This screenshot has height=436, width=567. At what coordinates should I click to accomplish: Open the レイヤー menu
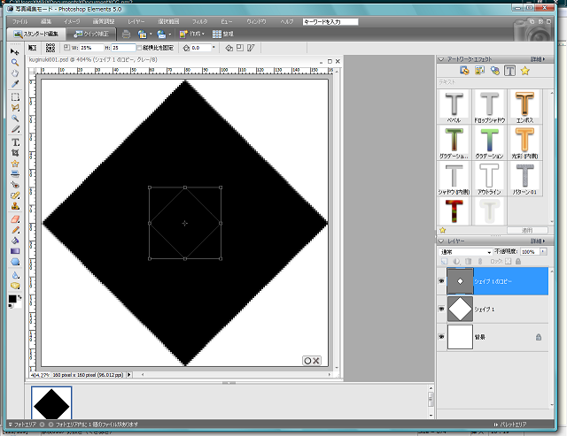pos(135,20)
